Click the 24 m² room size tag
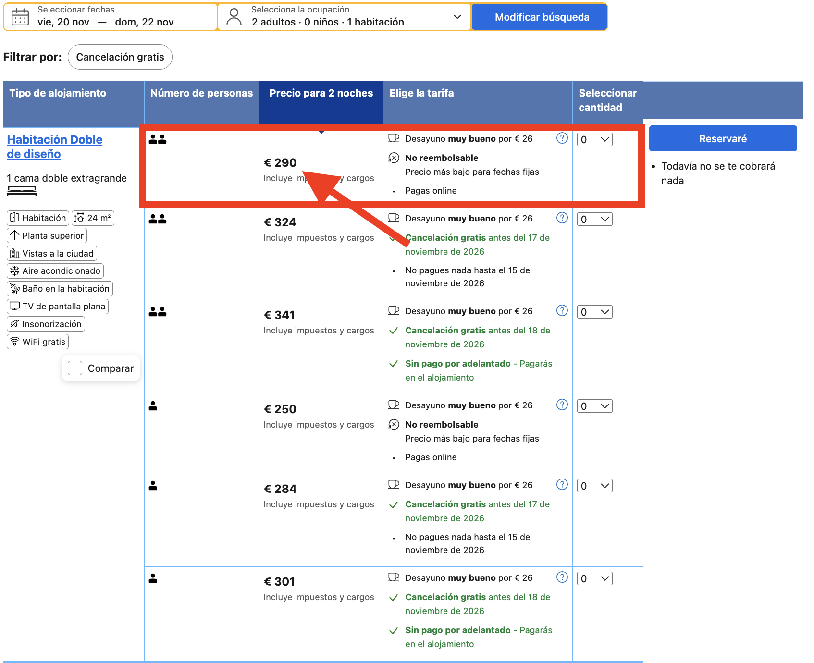Image resolution: width=814 pixels, height=663 pixels. [93, 218]
